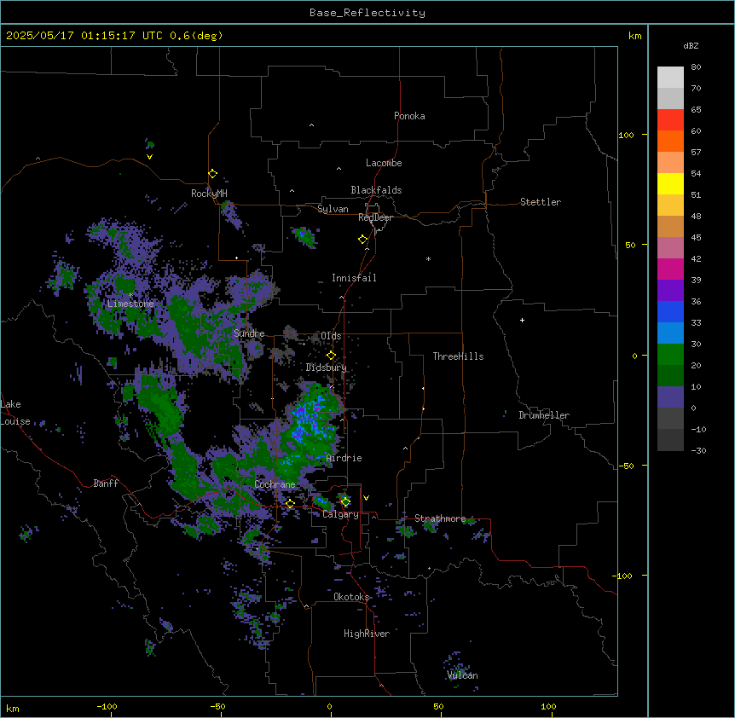Select the Drumheller map label

544,415
